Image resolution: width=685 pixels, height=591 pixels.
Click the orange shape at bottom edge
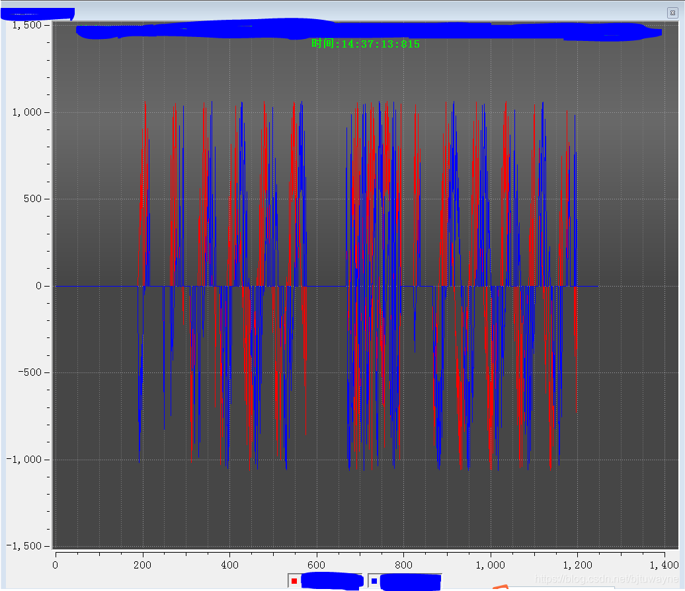point(501,587)
